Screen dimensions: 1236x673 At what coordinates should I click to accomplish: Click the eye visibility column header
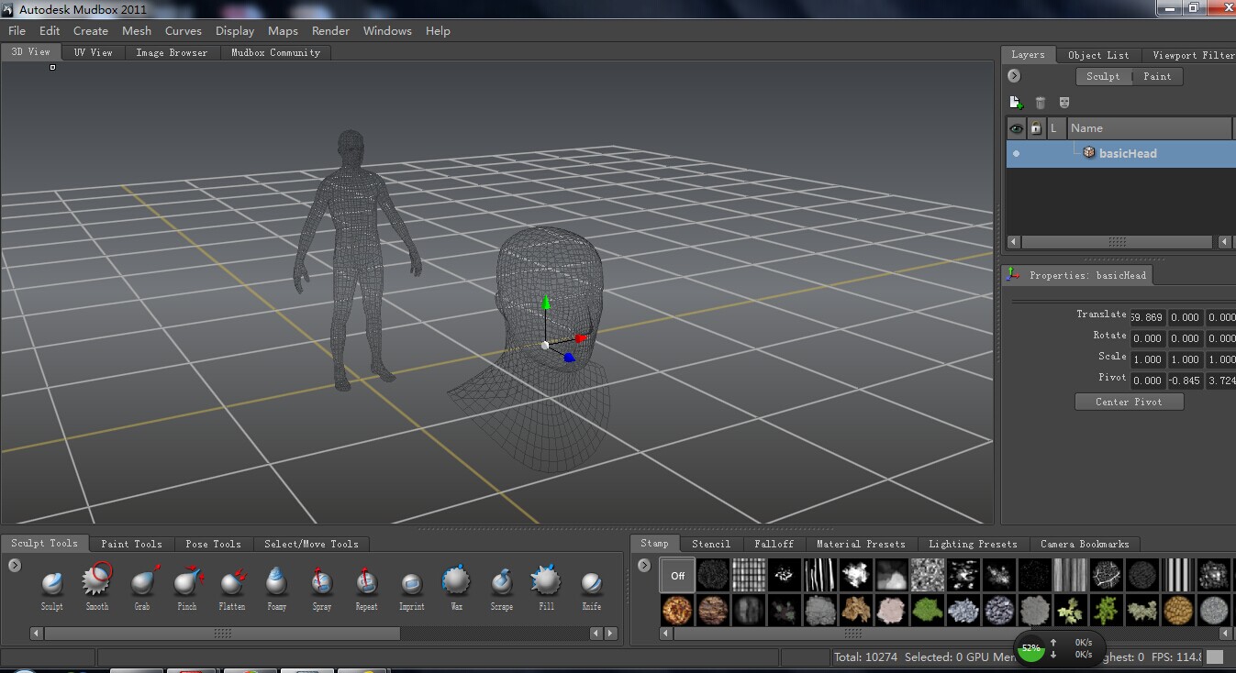[x=1016, y=128]
